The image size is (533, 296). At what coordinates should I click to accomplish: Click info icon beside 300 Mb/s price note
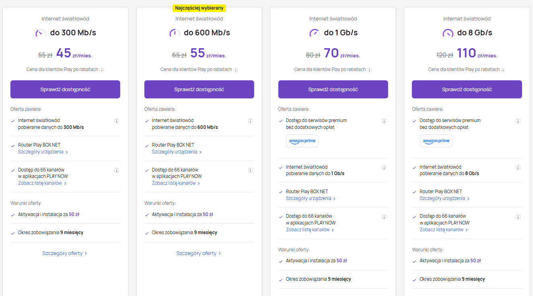coord(102,70)
